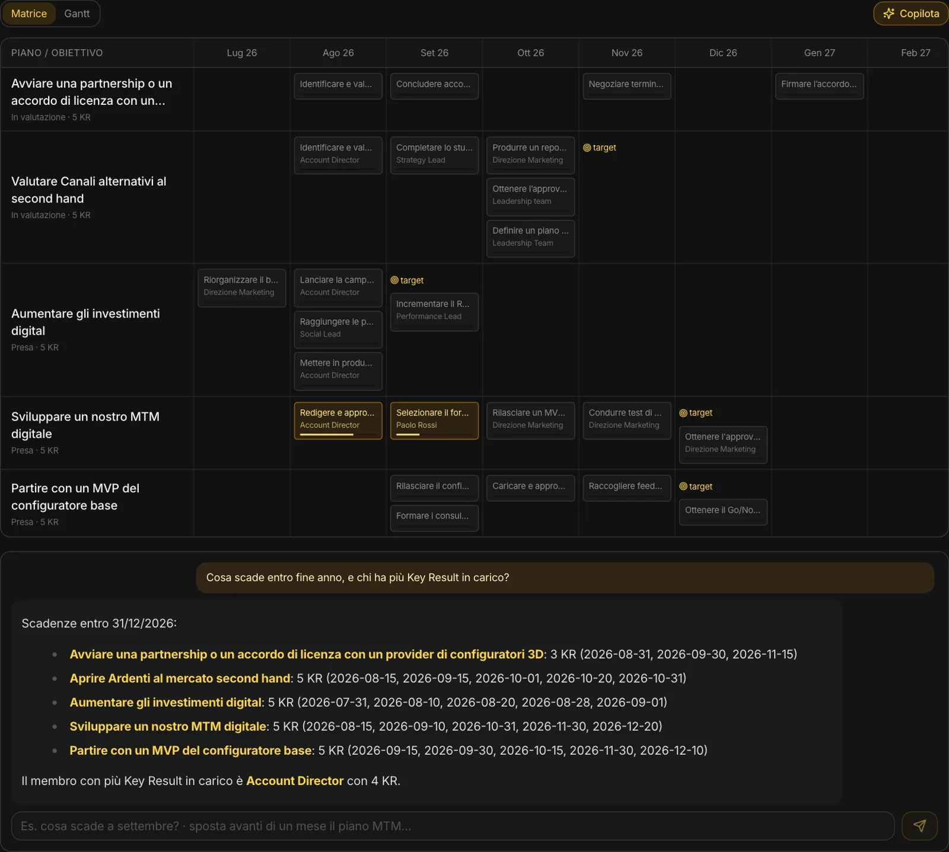Click progress bar on 'Selezionare il for...' card
This screenshot has width=949, height=852.
(434, 434)
